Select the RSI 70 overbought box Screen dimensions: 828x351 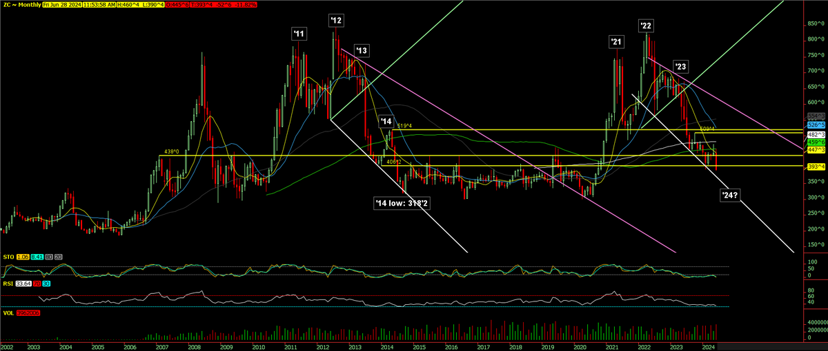37,284
